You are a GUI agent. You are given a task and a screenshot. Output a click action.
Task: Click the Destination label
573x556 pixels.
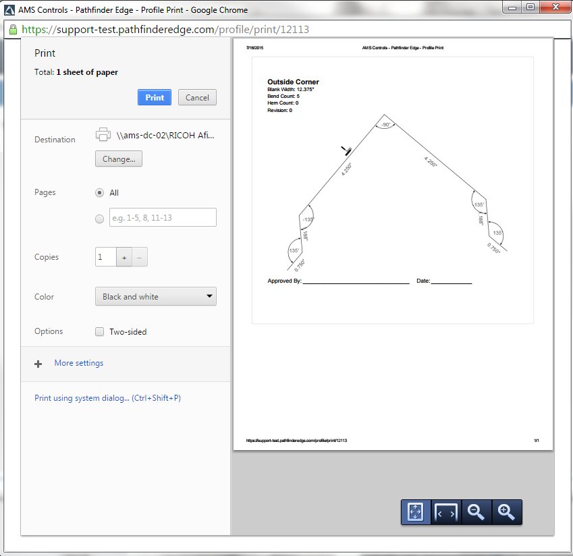point(55,140)
